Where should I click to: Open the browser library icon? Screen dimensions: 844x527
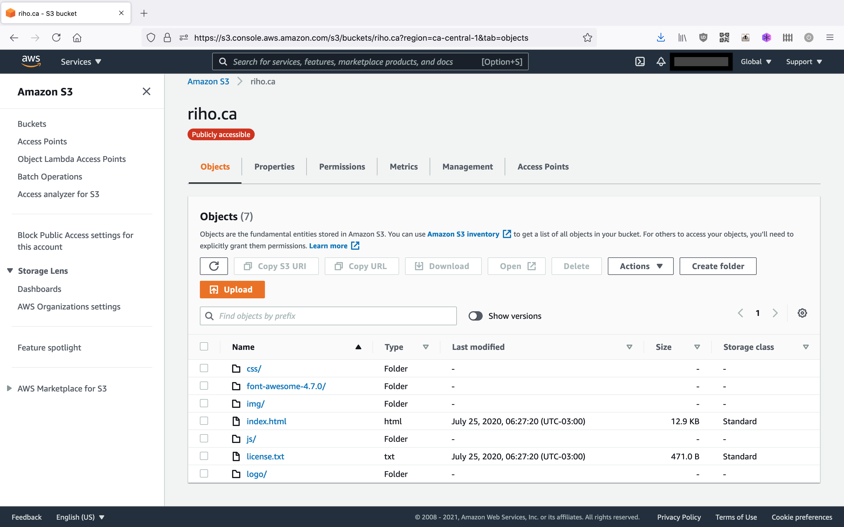[682, 38]
